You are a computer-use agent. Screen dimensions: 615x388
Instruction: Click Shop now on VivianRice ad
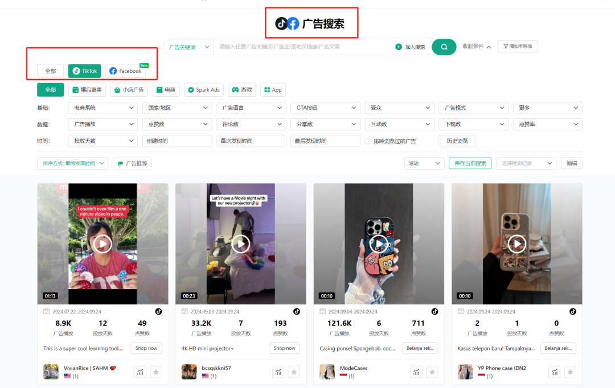tap(146, 348)
